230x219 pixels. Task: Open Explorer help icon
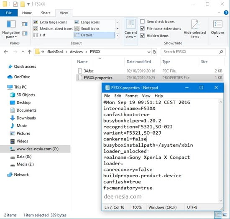[x=226, y=13]
